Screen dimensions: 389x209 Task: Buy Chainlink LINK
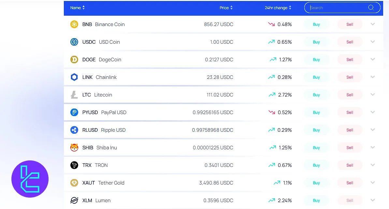[316, 77]
